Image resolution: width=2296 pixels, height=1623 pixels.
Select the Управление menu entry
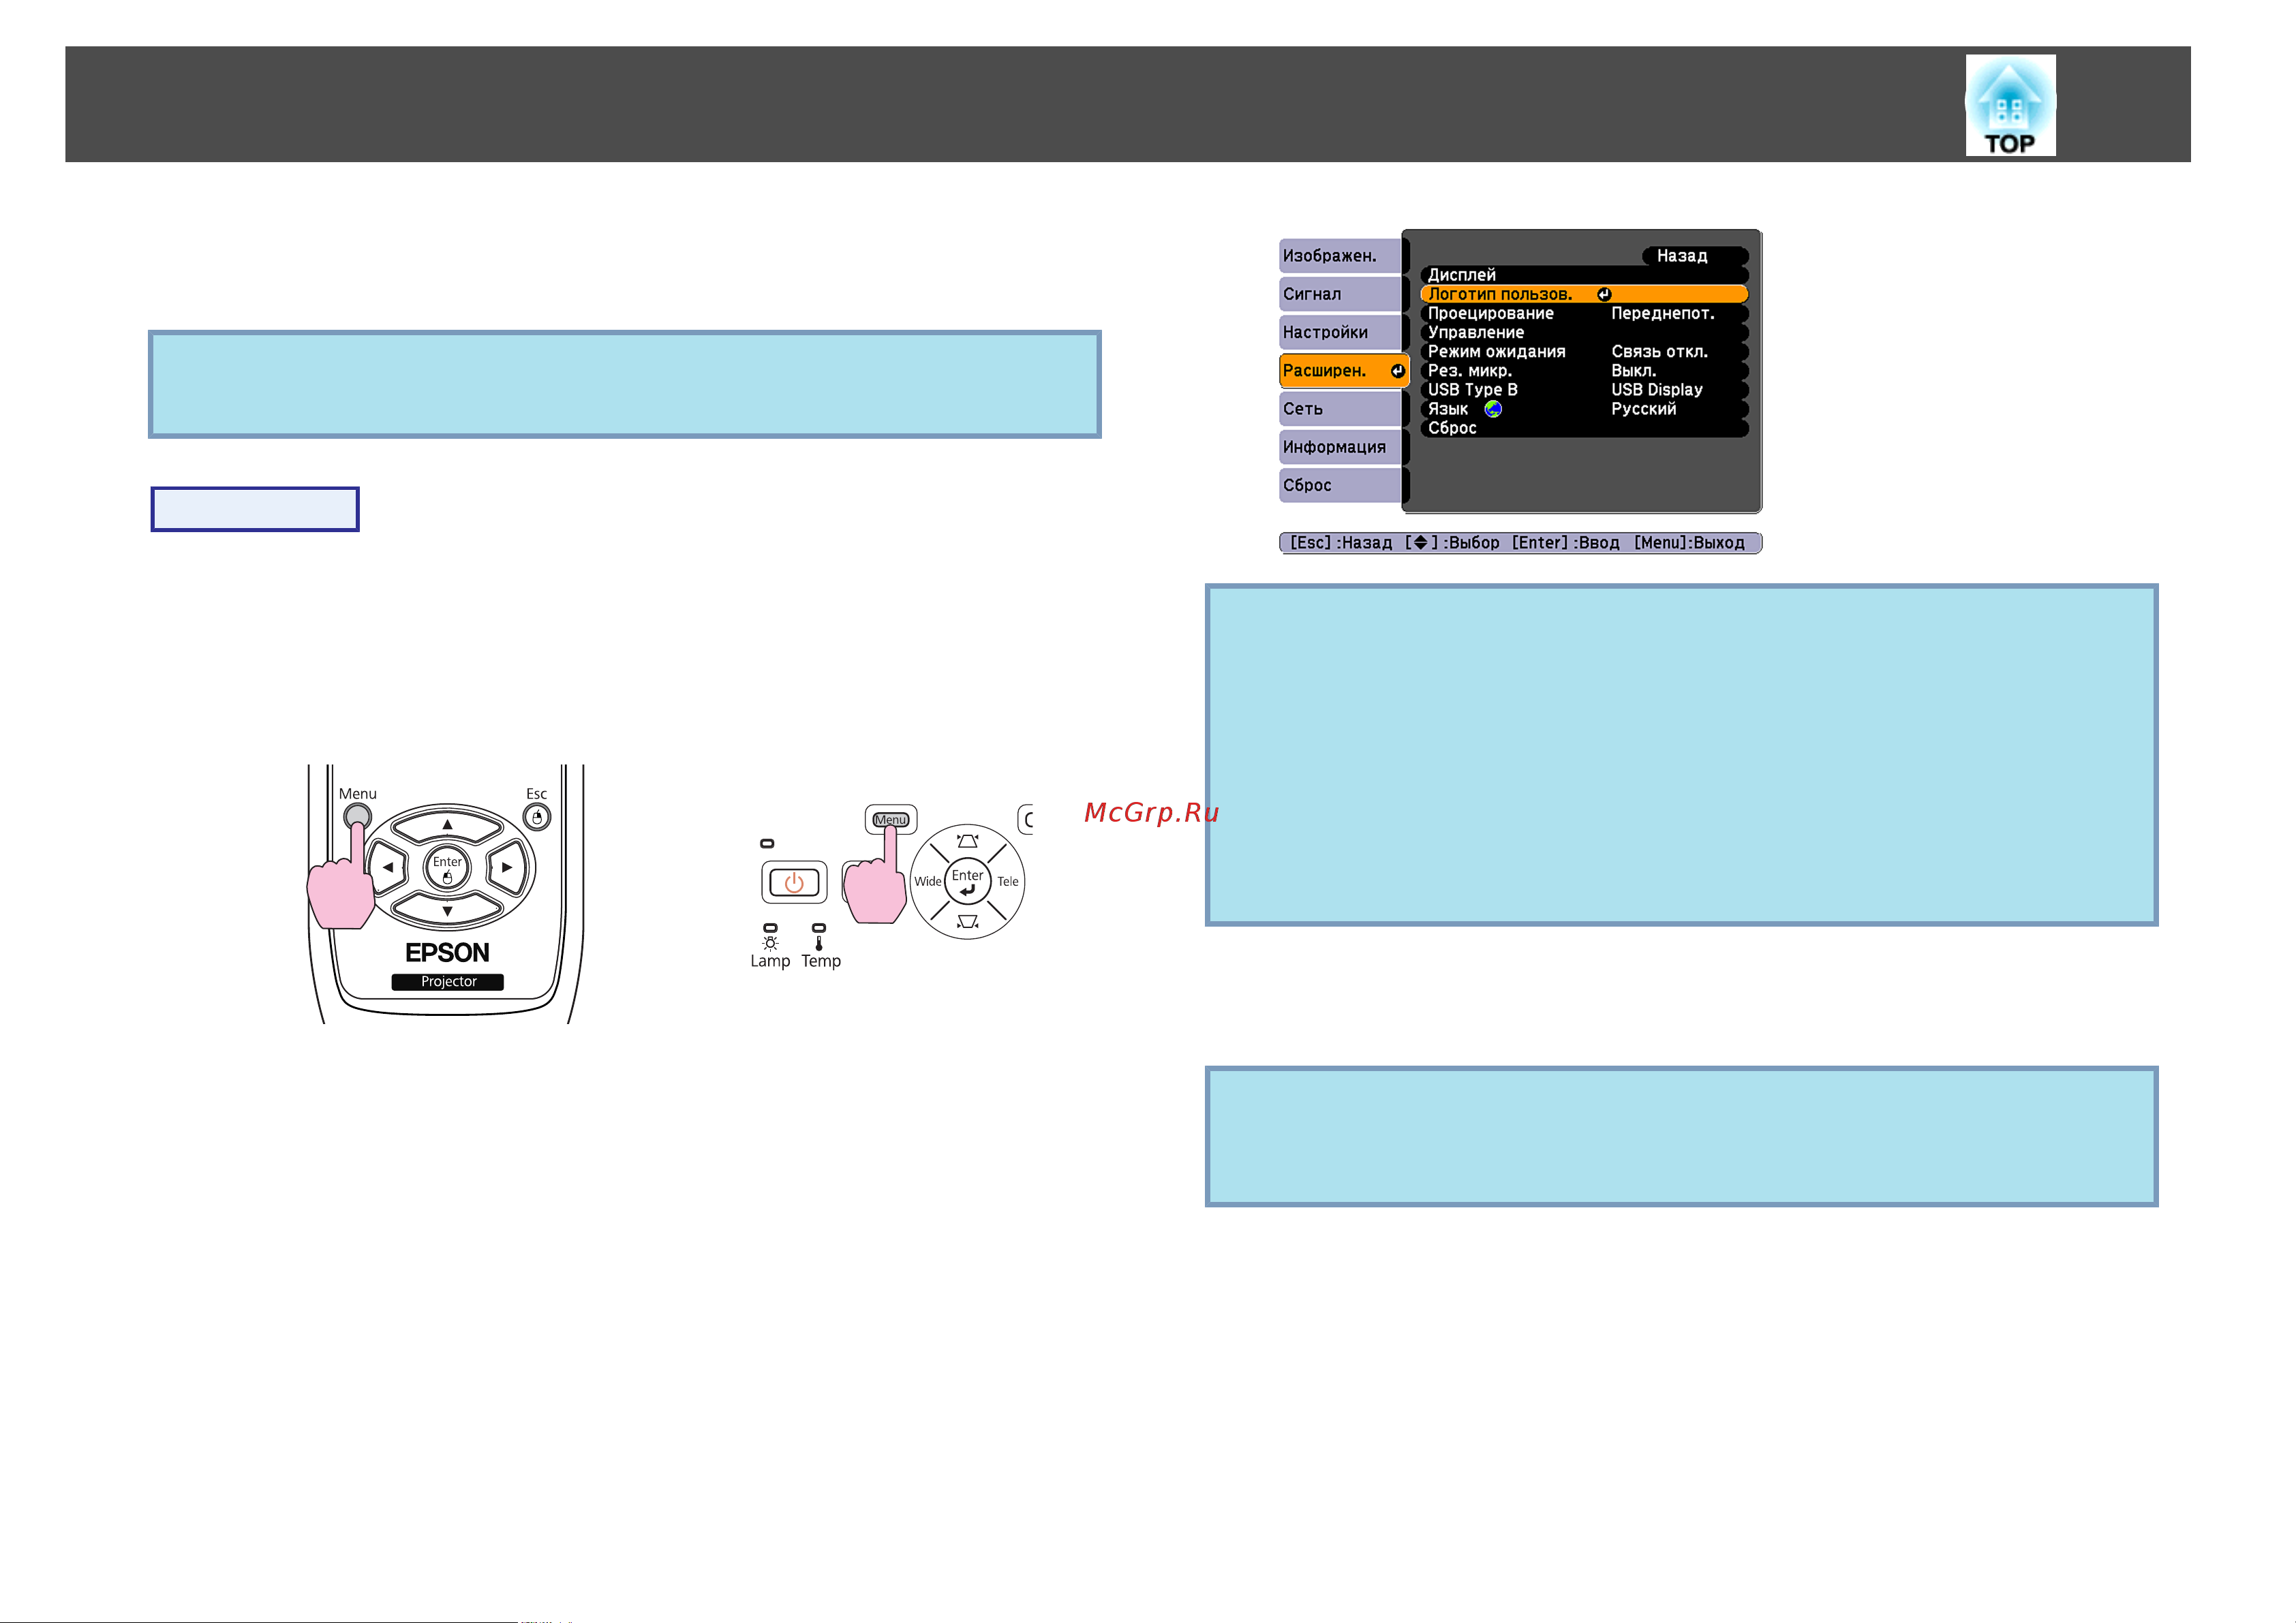[x=1584, y=332]
